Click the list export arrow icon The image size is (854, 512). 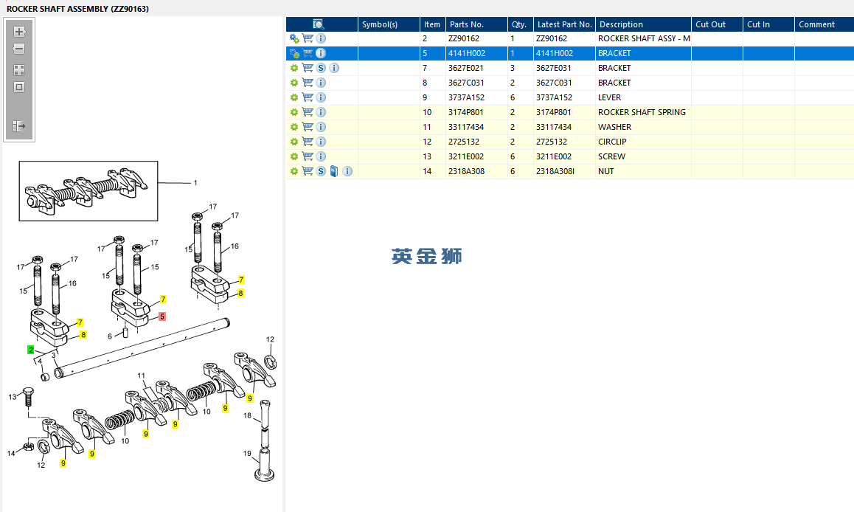tap(19, 126)
